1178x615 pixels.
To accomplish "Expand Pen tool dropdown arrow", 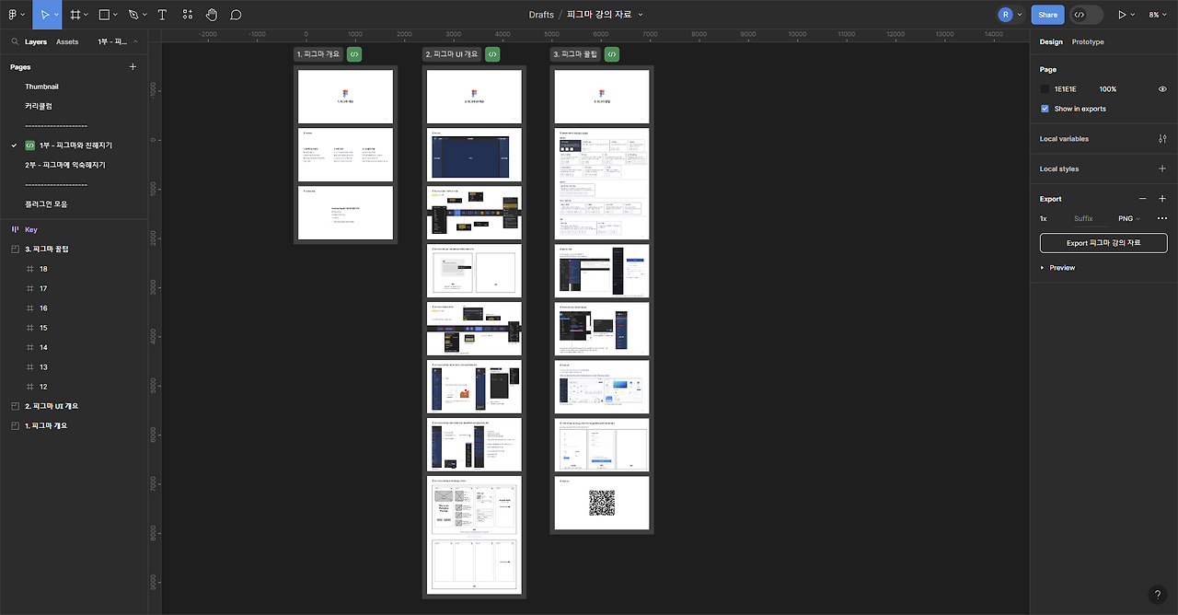I will [145, 15].
